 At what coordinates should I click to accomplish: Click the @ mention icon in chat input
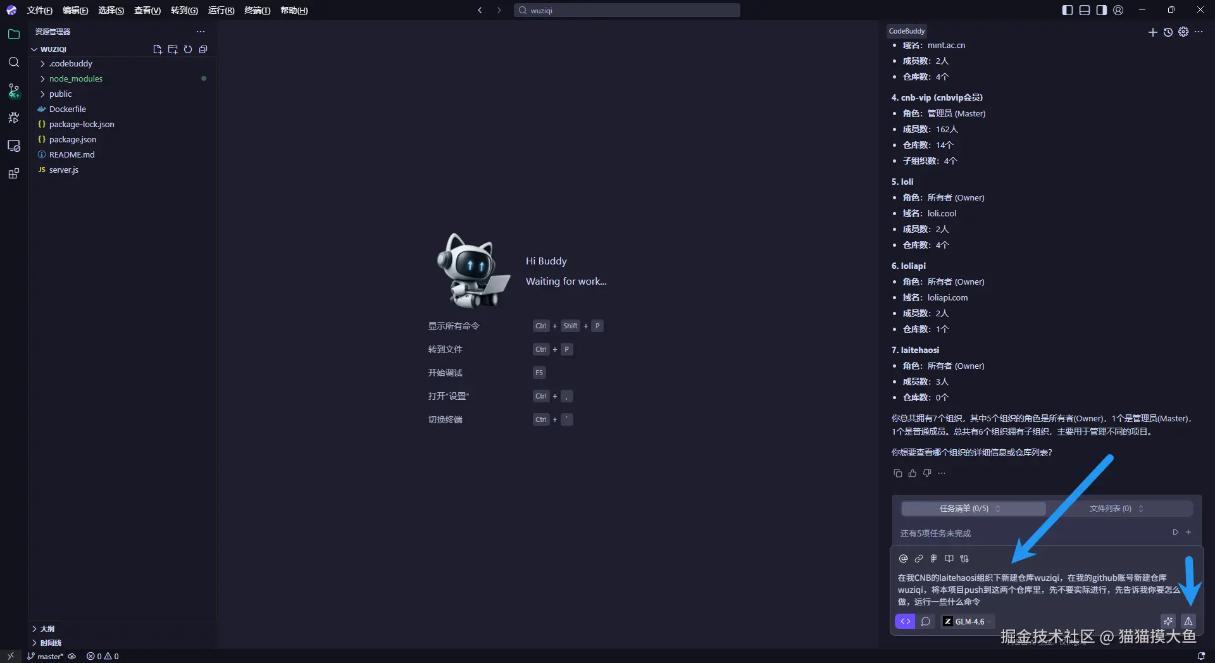(x=904, y=559)
